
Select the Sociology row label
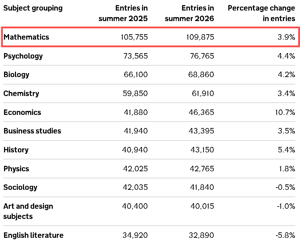20,187
